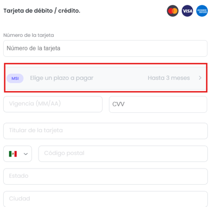
Task: Focus the 'Estado' field
Action: point(105,177)
